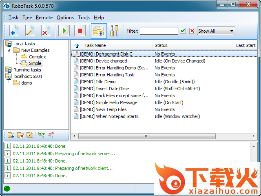This screenshot has height=196, width=261.
Task: Click the horizontal scrollbar left arrow
Action: (x=74, y=136)
